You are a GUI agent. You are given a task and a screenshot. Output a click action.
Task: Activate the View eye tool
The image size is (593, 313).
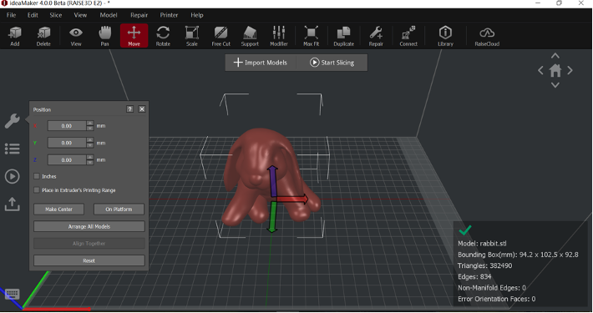[76, 36]
